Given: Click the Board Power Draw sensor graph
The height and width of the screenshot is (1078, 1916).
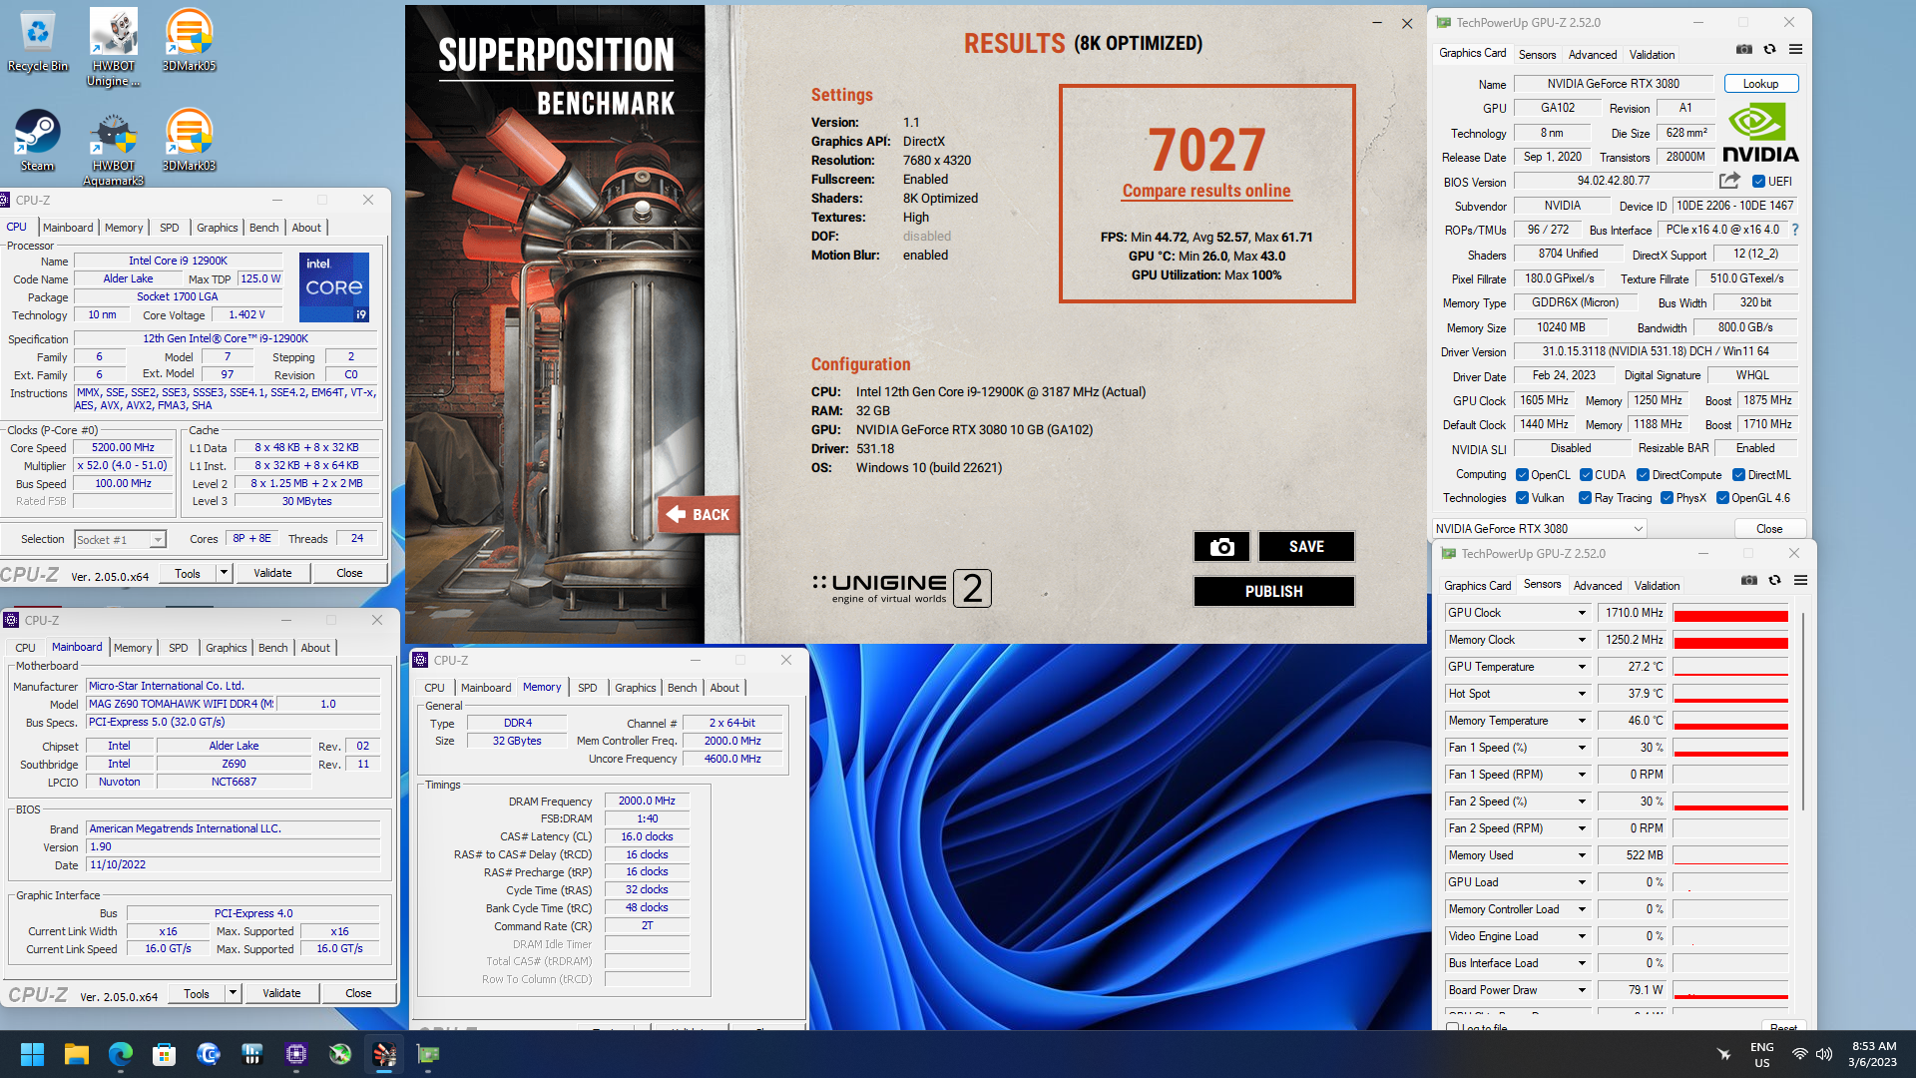Looking at the screenshot, I should (1730, 990).
